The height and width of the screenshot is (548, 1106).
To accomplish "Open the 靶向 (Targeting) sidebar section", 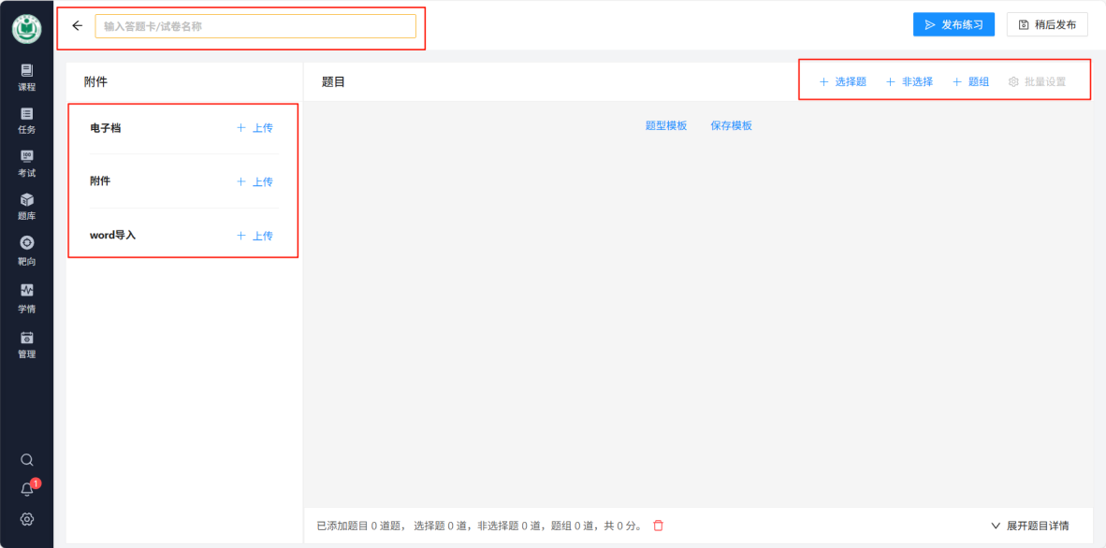I will pyautogui.click(x=27, y=251).
